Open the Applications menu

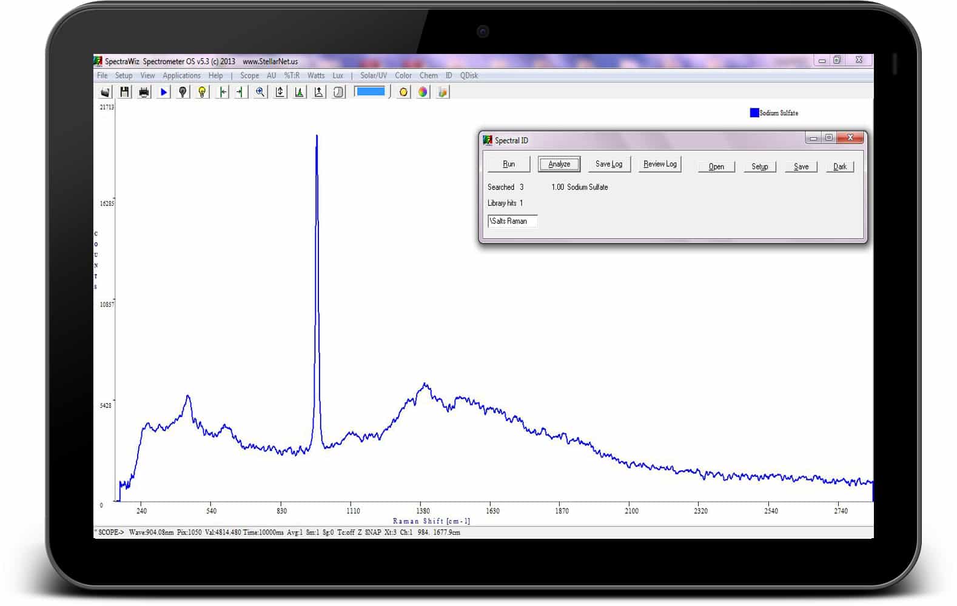tap(181, 76)
